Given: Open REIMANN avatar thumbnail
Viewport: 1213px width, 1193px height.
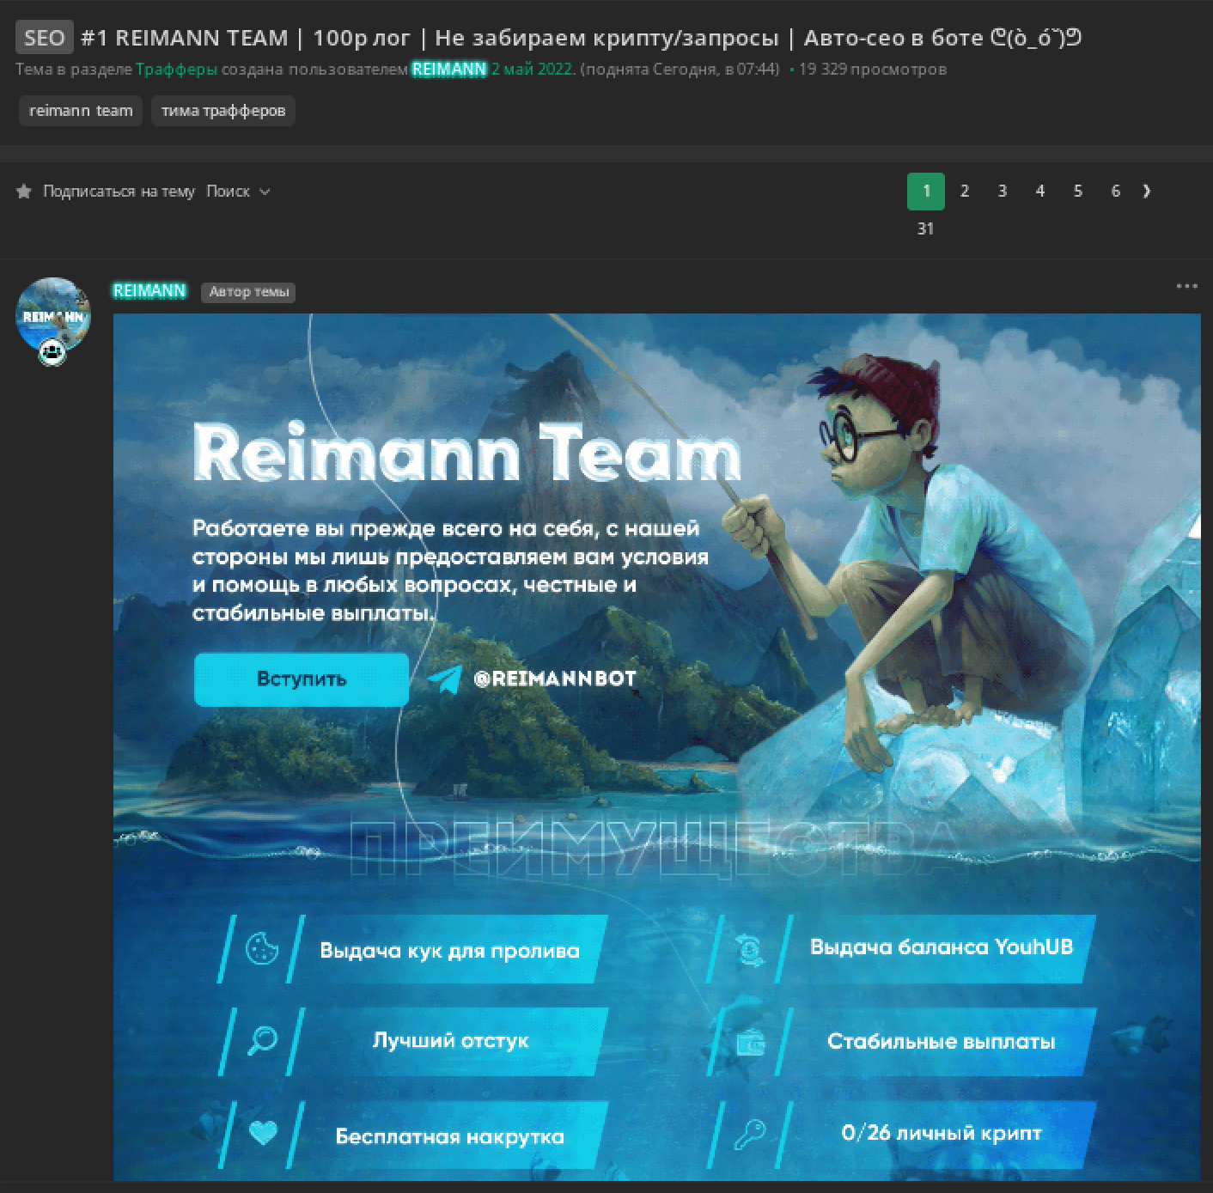Looking at the screenshot, I should pyautogui.click(x=53, y=314).
